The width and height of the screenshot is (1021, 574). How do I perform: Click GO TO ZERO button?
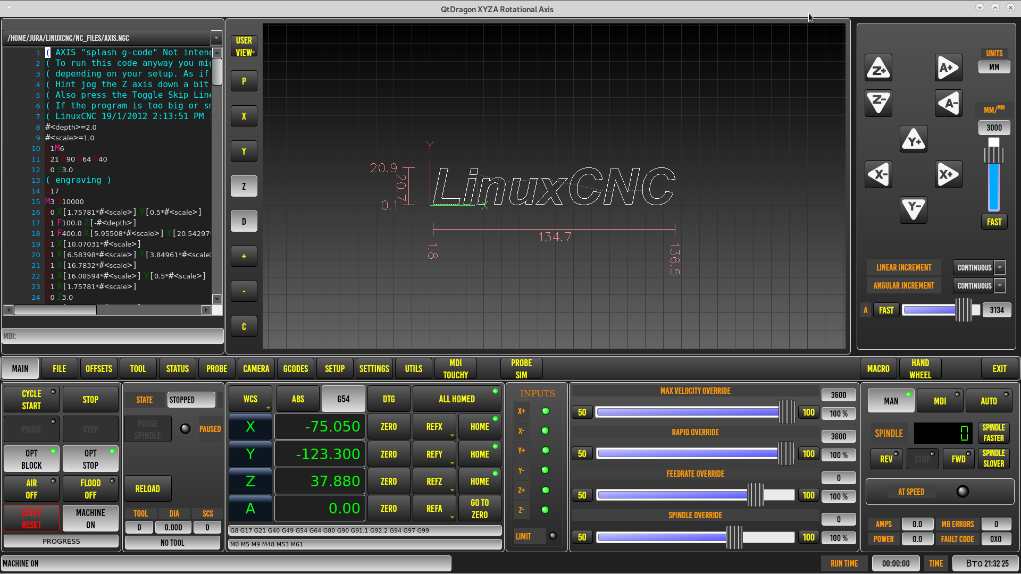click(480, 509)
